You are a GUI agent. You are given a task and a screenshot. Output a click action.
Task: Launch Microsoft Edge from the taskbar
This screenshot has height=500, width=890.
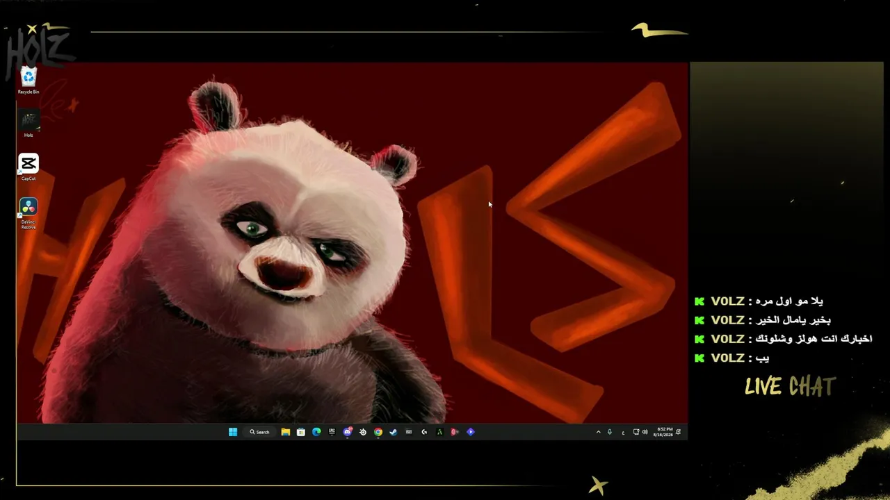tap(316, 432)
